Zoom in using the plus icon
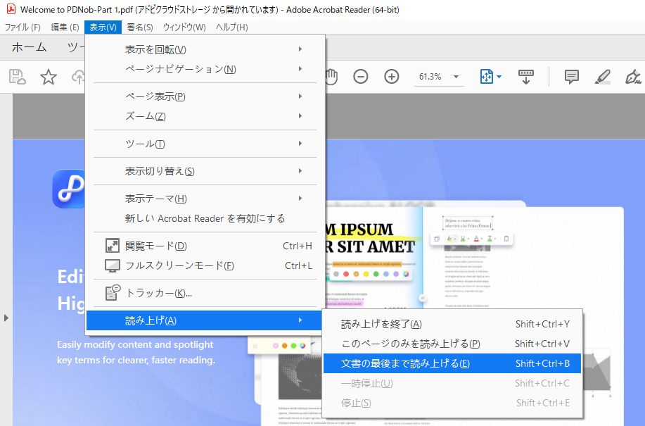 tap(391, 76)
